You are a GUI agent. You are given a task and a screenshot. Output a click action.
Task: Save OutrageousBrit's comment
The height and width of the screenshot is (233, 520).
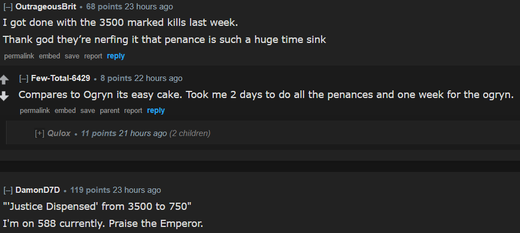tap(72, 56)
